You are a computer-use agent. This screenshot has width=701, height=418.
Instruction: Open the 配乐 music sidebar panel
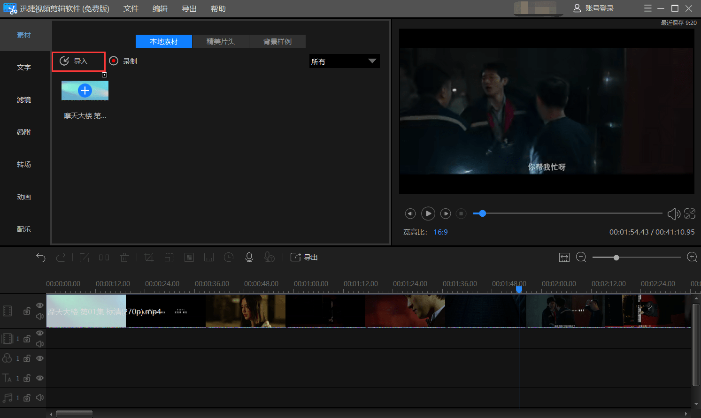coord(24,229)
